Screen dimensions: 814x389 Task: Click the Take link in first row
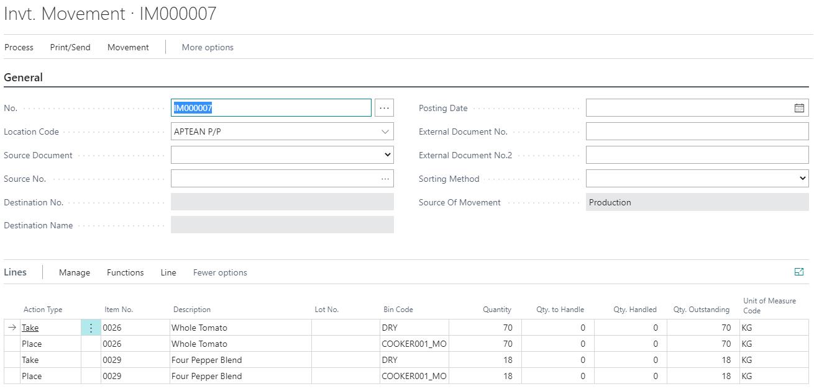click(x=30, y=328)
